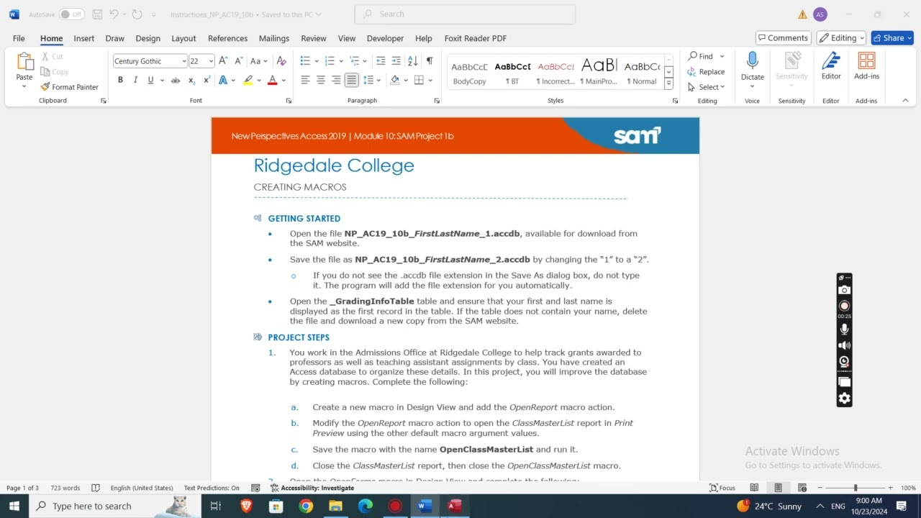Open the Editing mode dropdown
Screen dimensions: 921x518
(841, 38)
